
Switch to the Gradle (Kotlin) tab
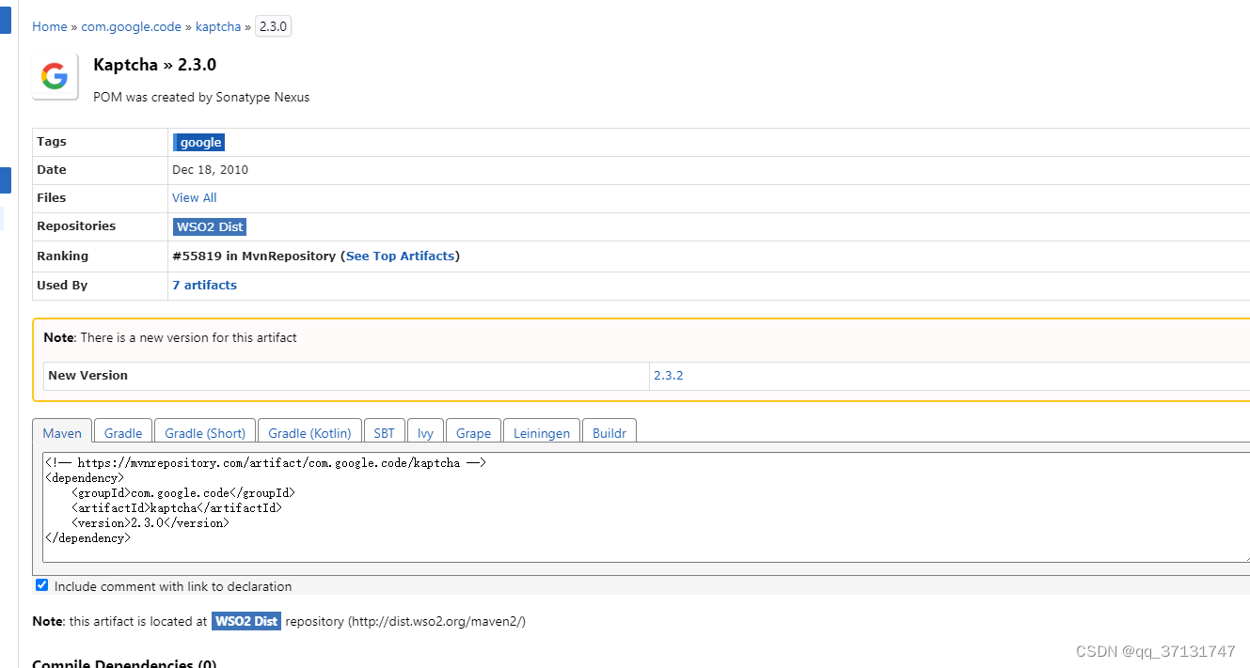click(309, 432)
